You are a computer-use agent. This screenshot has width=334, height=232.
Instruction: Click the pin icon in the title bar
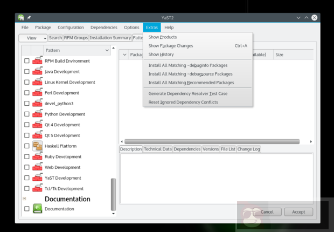(x=29, y=17)
